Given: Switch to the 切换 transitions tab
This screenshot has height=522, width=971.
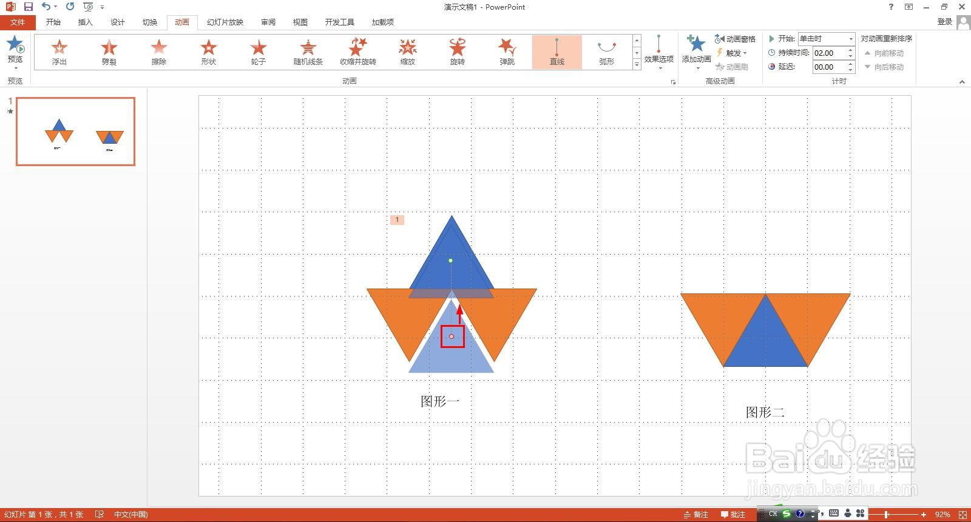Looking at the screenshot, I should pos(150,22).
